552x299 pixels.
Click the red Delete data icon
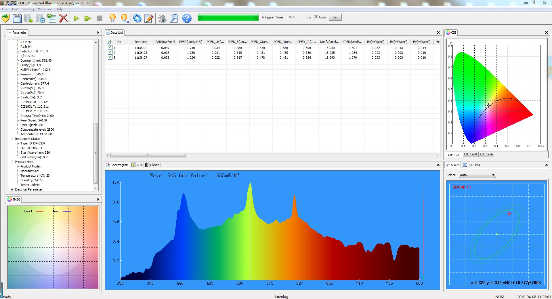pos(63,18)
